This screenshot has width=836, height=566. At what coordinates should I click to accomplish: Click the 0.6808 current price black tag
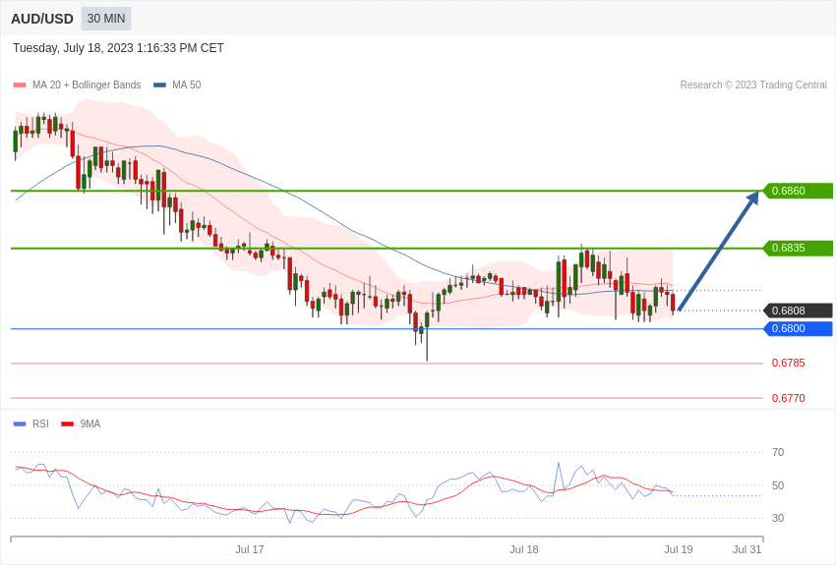point(799,311)
